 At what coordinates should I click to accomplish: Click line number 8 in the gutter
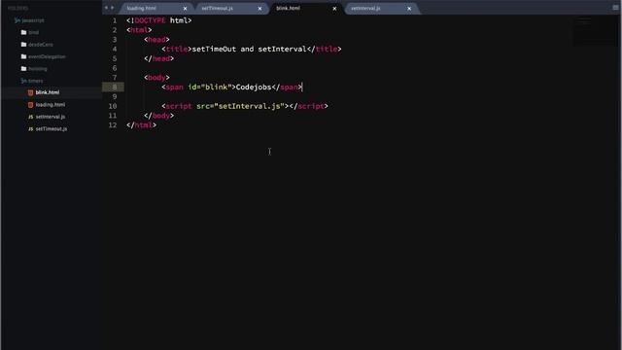tap(115, 87)
